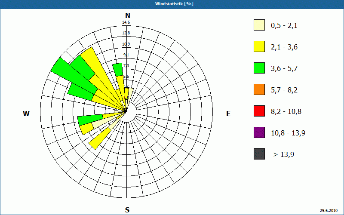
Task: Click the 10,9 radial axis value
Action: click(126, 44)
